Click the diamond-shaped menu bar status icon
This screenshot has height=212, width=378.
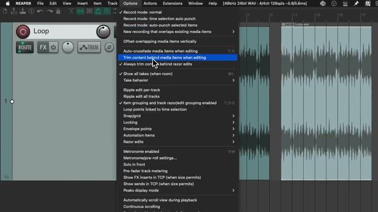tap(322, 4)
